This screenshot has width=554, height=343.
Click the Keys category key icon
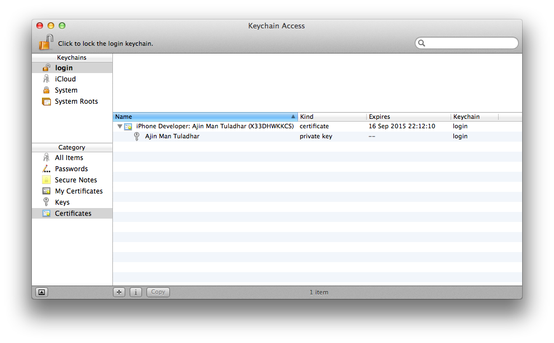pos(46,202)
